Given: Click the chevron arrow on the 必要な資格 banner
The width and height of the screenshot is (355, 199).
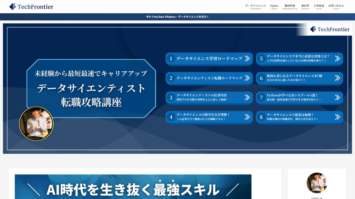Looking at the screenshot, I should [338, 59].
